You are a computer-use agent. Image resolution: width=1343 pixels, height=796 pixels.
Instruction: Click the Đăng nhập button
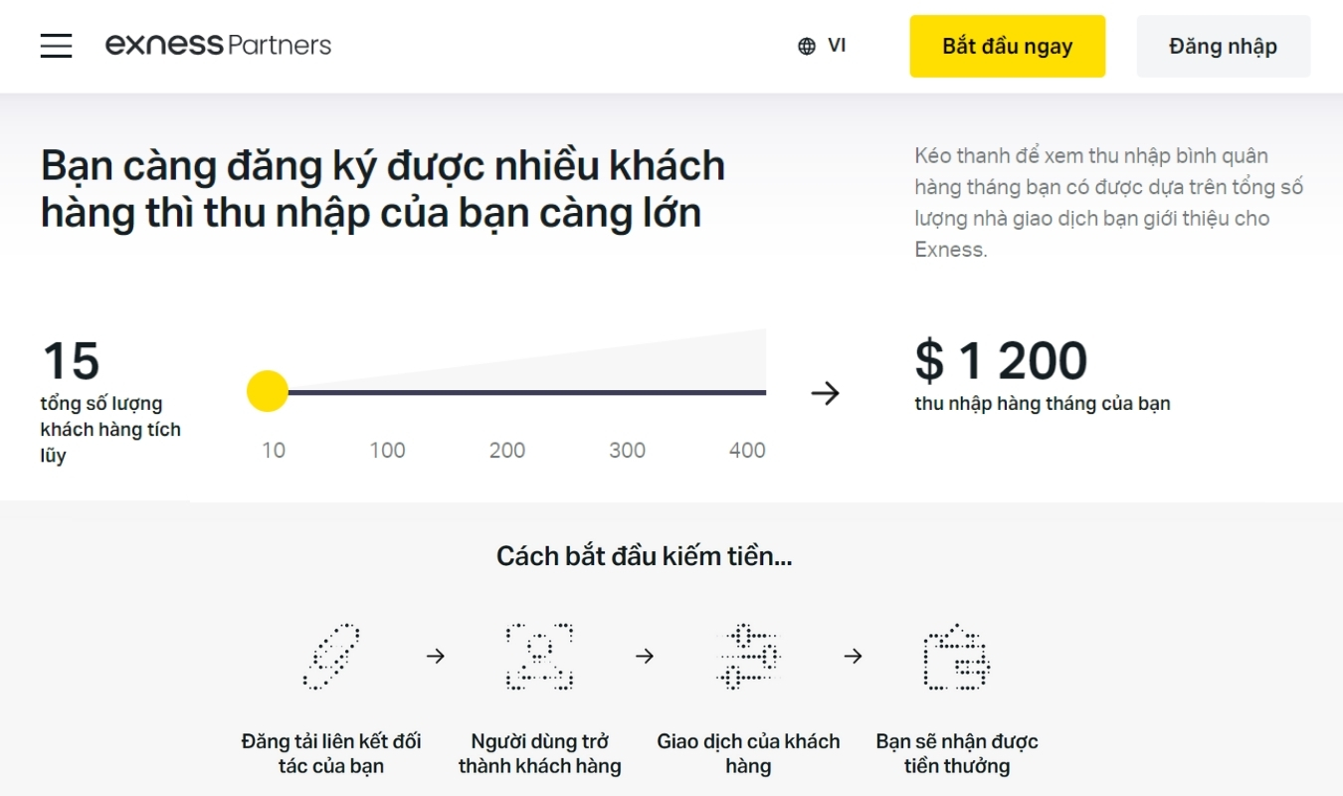[x=1223, y=46]
